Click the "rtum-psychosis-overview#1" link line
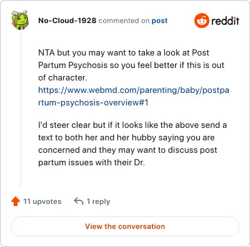Viewport: 250px width, 247px height. pos(93,102)
